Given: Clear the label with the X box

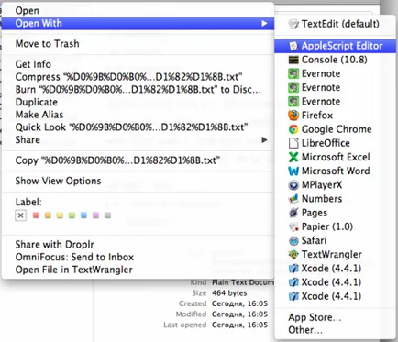Looking at the screenshot, I should coord(20,215).
